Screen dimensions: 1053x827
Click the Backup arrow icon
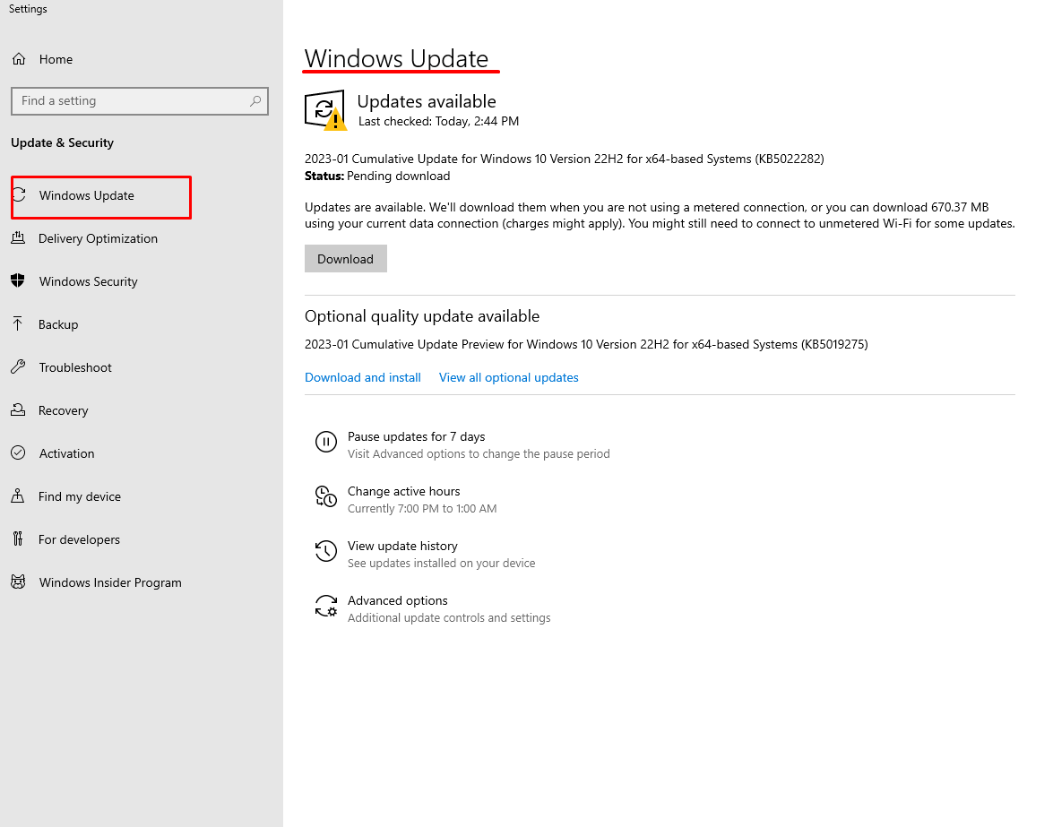pos(18,323)
